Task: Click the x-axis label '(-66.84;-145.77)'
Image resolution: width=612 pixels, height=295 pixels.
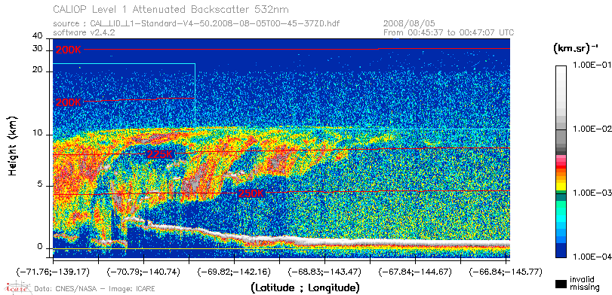Action: pos(506,272)
